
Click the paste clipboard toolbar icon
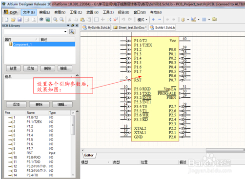tap(82, 20)
